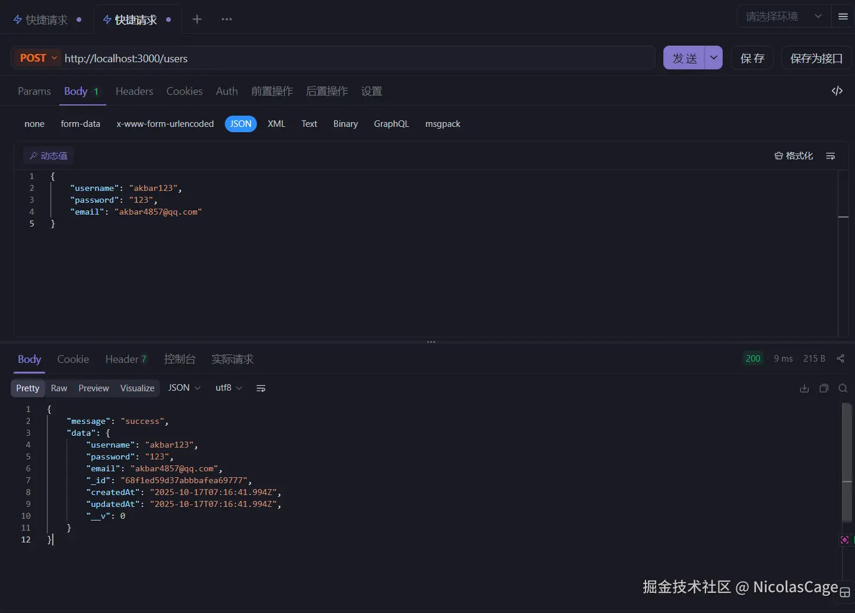Viewport: 855px width, 613px height.
Task: Download the response body
Action: 805,388
